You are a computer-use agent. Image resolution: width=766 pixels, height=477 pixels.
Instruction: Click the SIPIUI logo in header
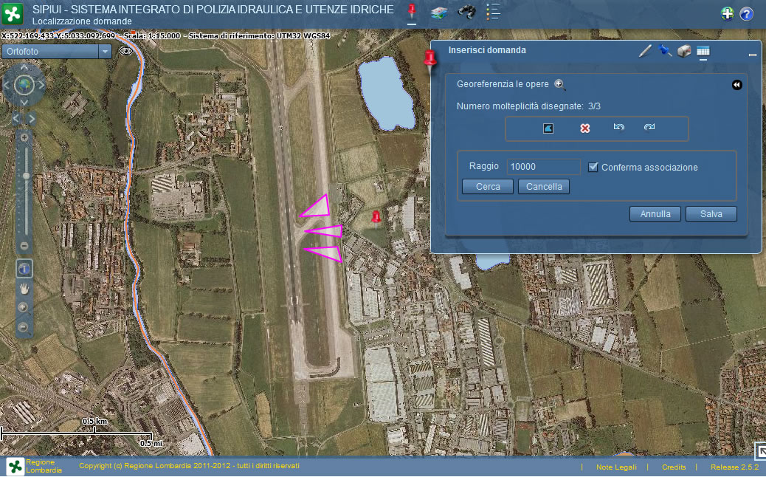pos(13,14)
